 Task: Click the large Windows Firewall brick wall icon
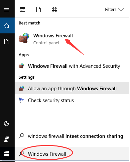[x=24, y=38]
